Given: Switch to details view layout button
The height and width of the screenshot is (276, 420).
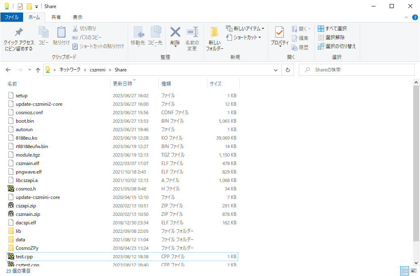Looking at the screenshot, I should (x=405, y=271).
